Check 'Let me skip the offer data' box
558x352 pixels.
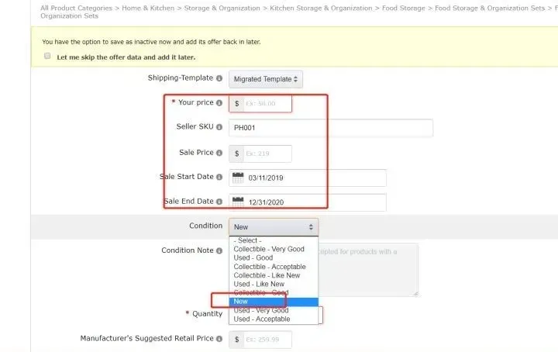47,56
